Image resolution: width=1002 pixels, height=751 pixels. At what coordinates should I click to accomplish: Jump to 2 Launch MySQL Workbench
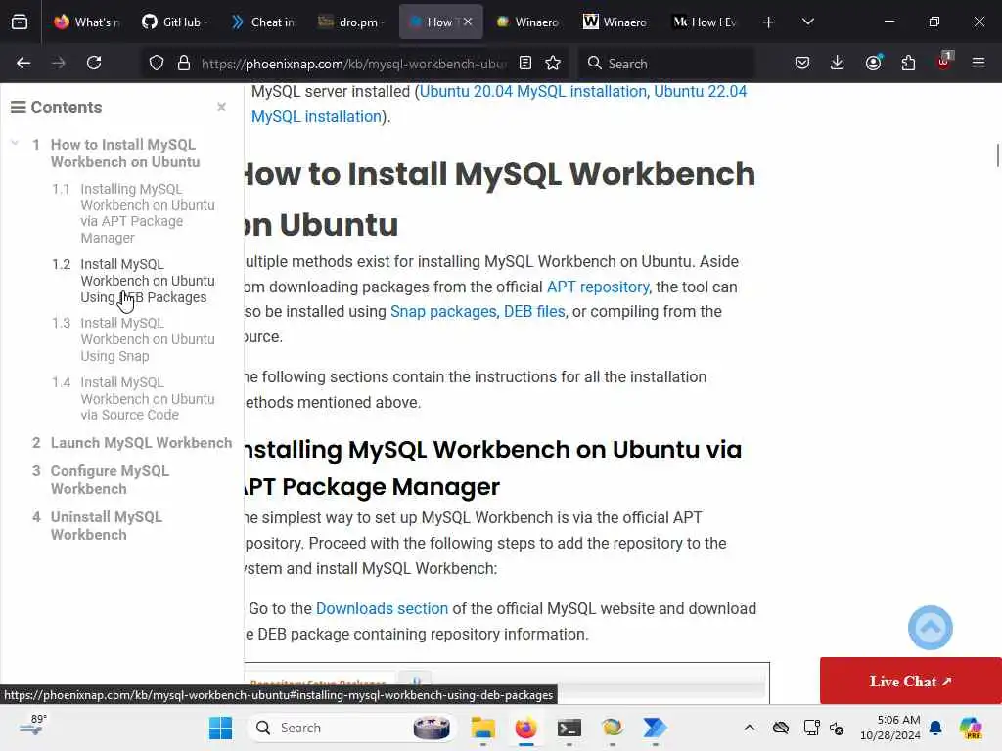click(141, 443)
